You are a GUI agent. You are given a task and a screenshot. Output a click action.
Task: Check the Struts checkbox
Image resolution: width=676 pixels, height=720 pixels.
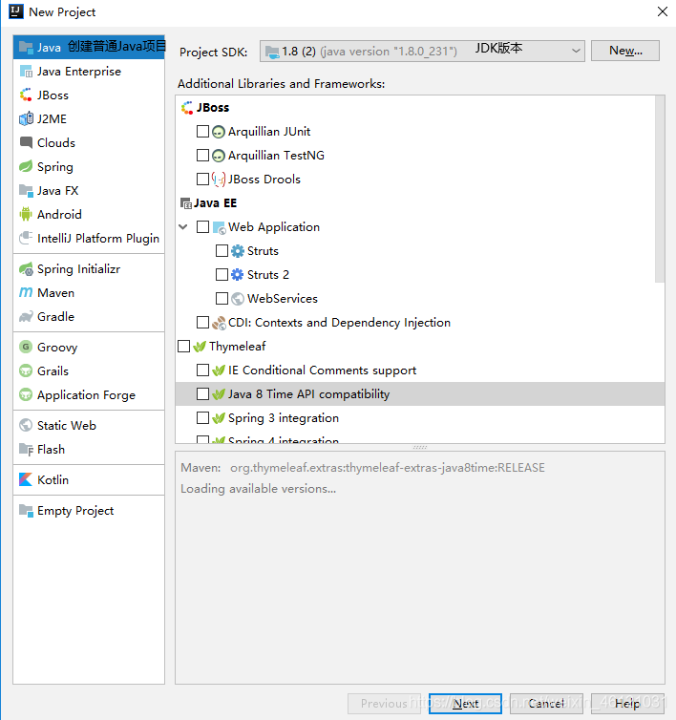click(222, 251)
